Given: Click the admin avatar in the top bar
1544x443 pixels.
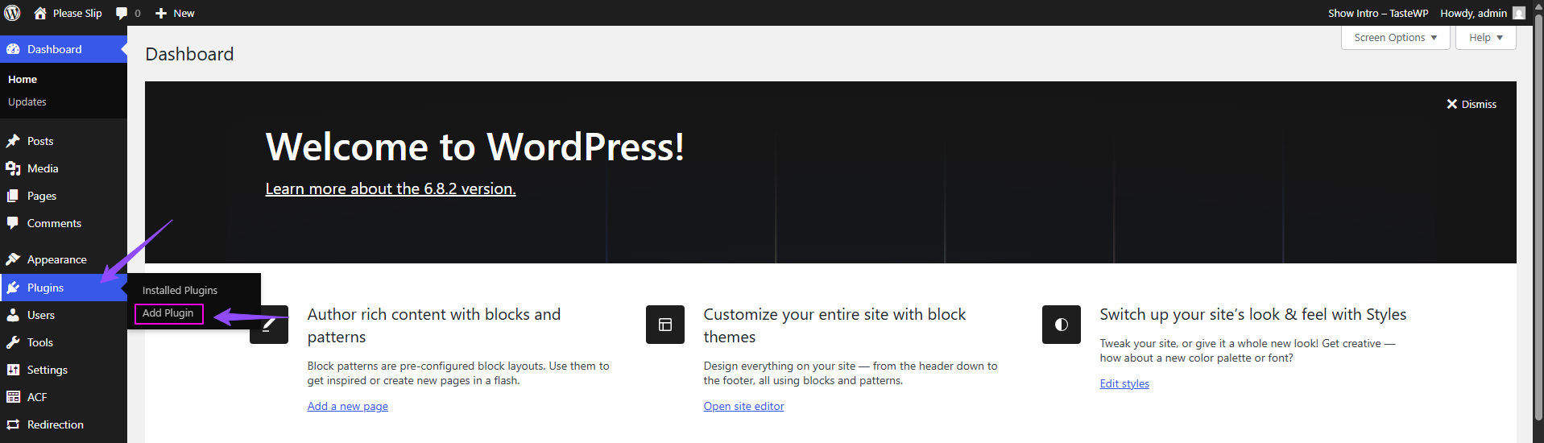Looking at the screenshot, I should [1519, 13].
